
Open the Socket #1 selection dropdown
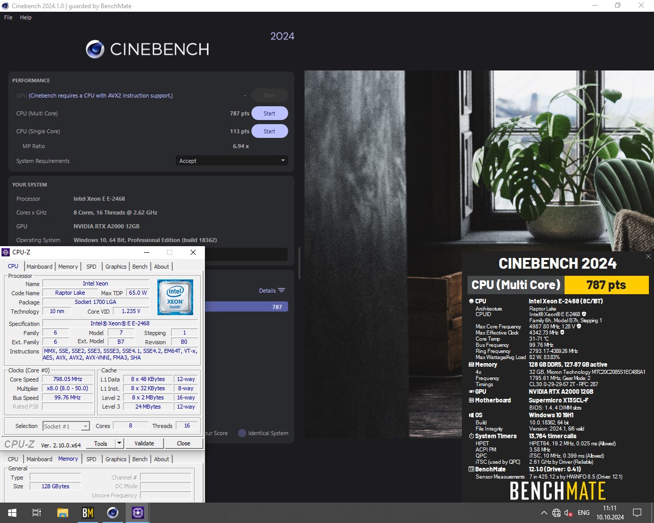[x=66, y=426]
